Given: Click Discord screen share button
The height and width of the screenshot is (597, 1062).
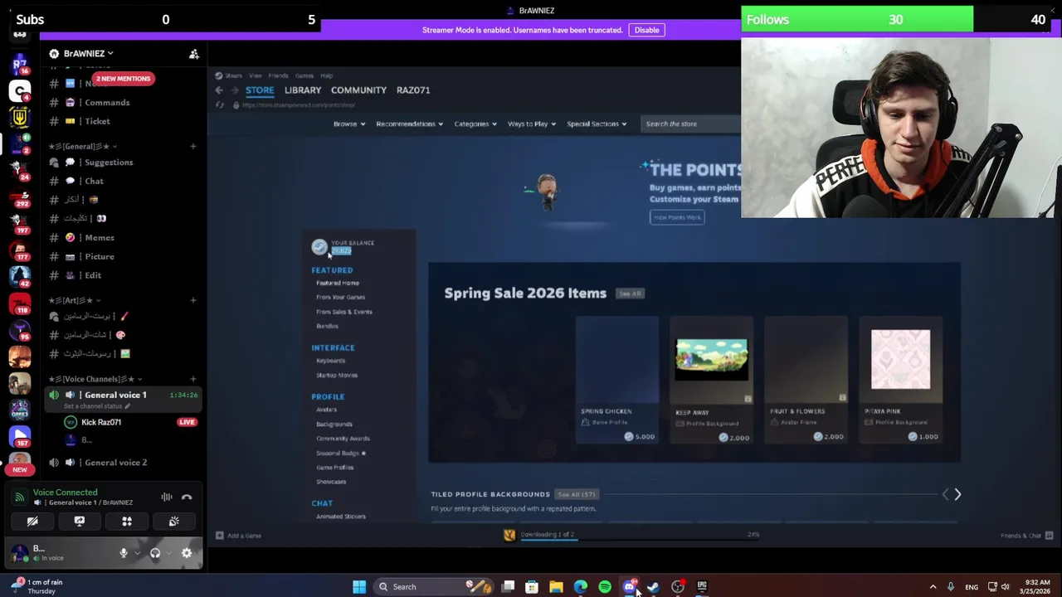Looking at the screenshot, I should pos(80,522).
